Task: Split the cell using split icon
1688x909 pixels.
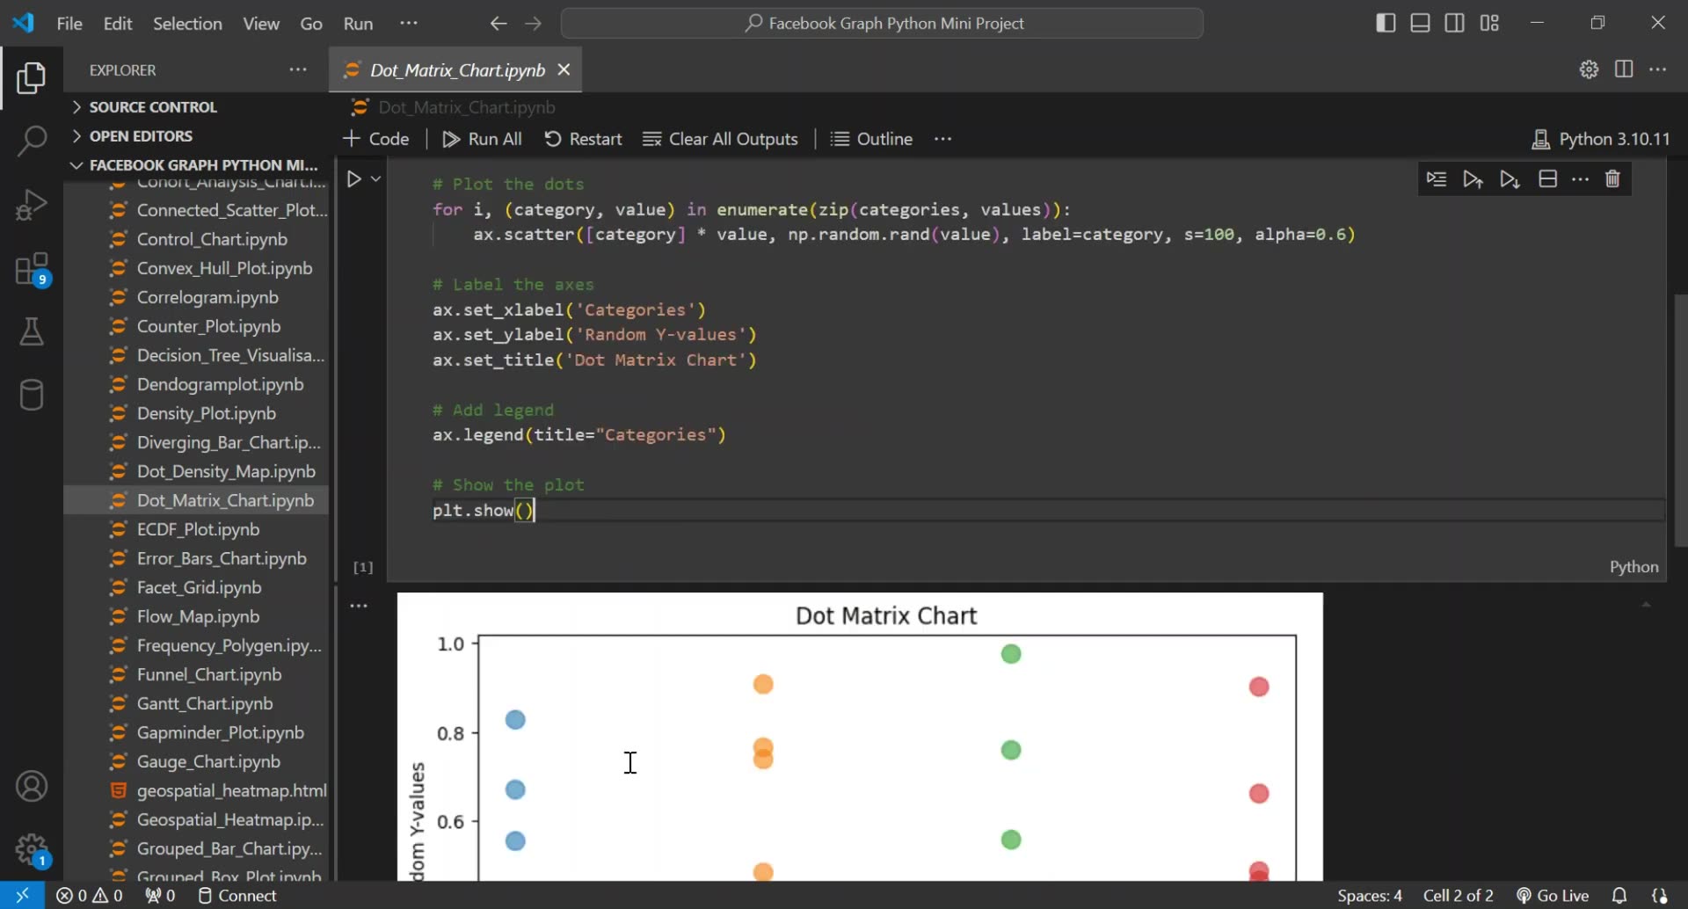Action: click(1548, 178)
